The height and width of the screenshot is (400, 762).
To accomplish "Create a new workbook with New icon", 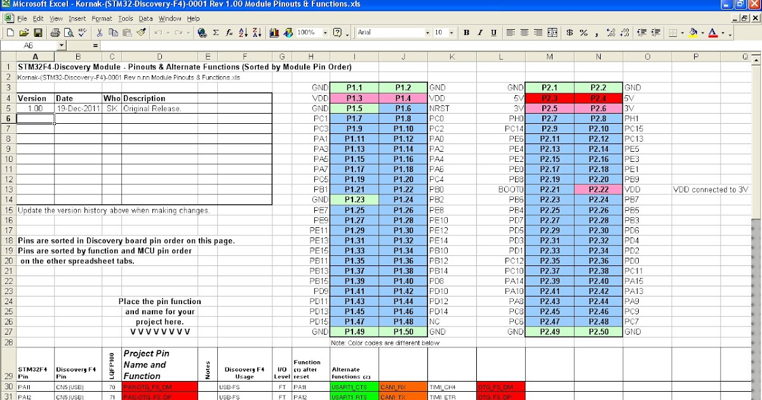I will coord(10,32).
